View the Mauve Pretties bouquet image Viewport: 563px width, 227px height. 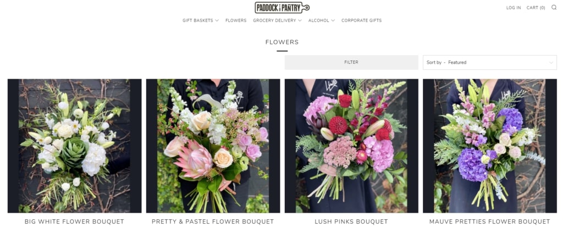[490, 146]
